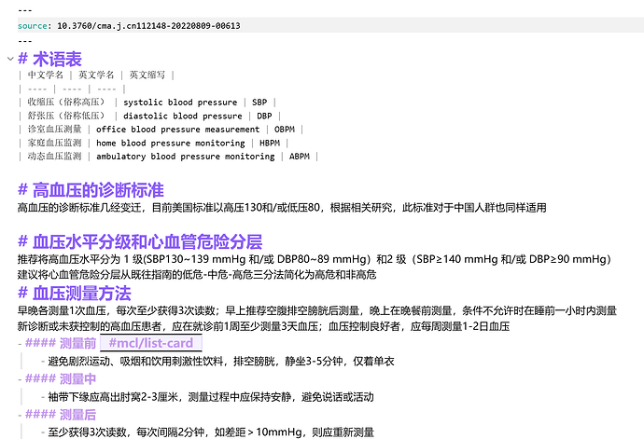
Task: Click the heading 血压水平分级和心血管危险分层
Action: pyautogui.click(x=147, y=241)
